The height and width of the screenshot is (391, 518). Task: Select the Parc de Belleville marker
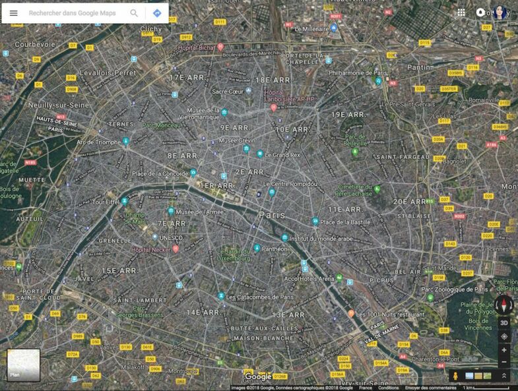click(x=355, y=152)
